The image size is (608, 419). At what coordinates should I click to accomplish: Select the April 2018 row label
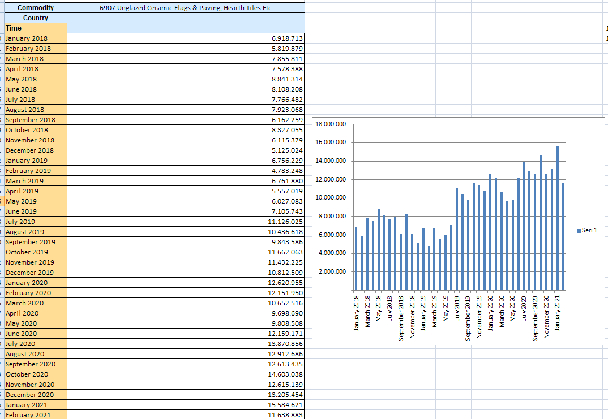[36, 69]
